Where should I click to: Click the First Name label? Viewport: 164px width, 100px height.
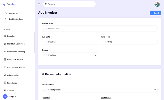pyautogui.click(x=47, y=98)
